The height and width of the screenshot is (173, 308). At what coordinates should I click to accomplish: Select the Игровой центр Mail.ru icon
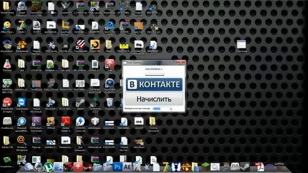(22, 125)
